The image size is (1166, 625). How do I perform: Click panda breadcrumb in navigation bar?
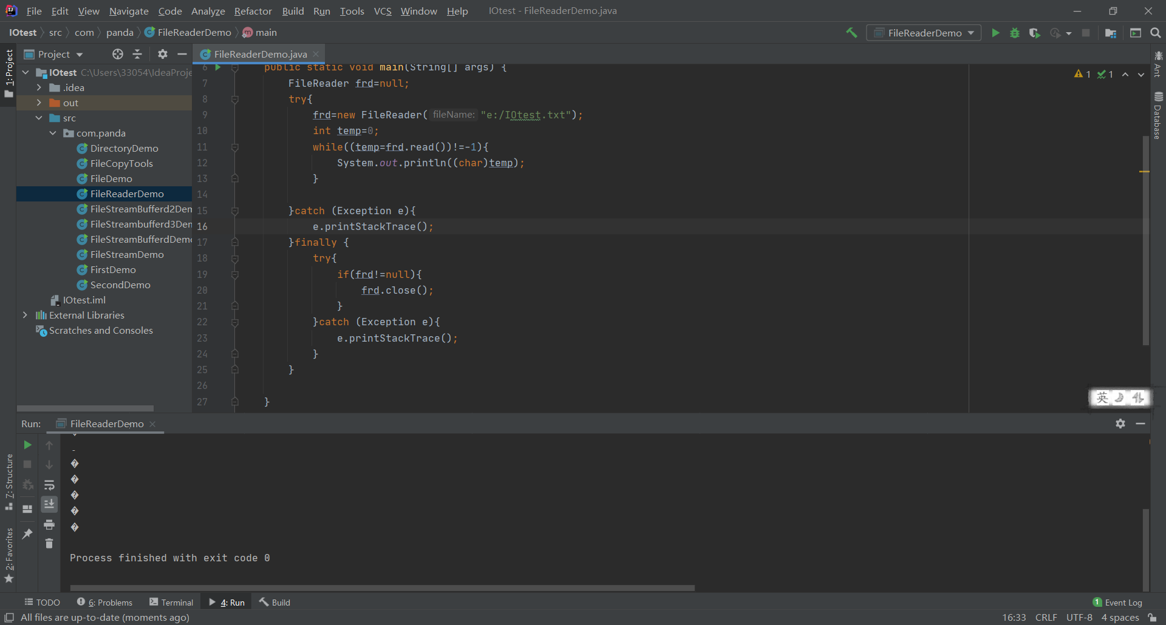click(120, 32)
